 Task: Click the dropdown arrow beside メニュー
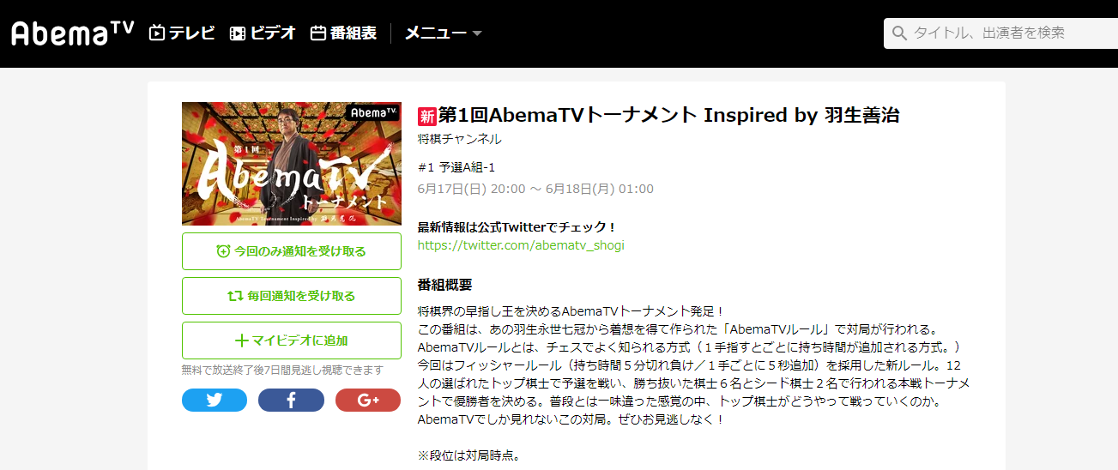click(x=477, y=34)
